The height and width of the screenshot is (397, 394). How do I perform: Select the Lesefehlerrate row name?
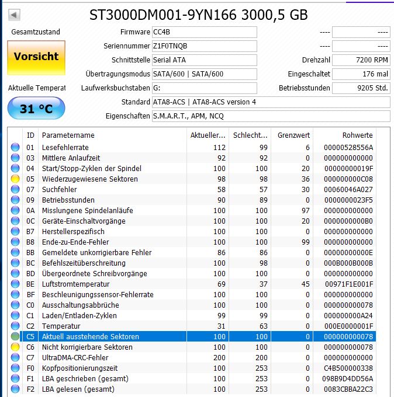(65, 147)
